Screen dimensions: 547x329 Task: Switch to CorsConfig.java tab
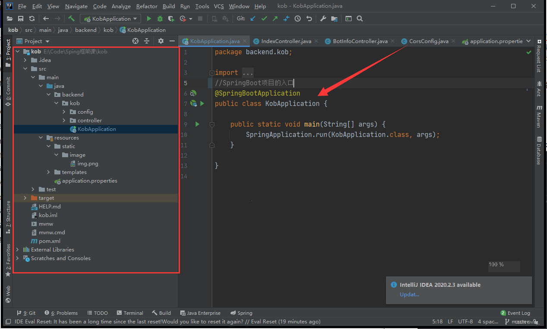(429, 41)
